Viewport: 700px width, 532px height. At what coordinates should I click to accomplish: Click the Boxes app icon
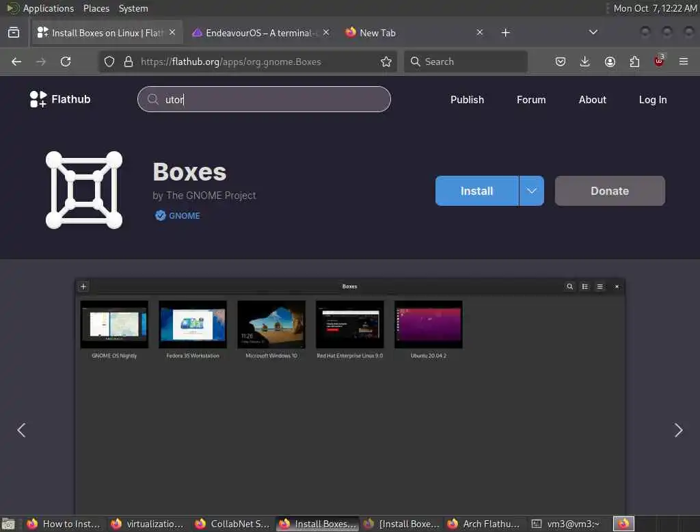(84, 190)
